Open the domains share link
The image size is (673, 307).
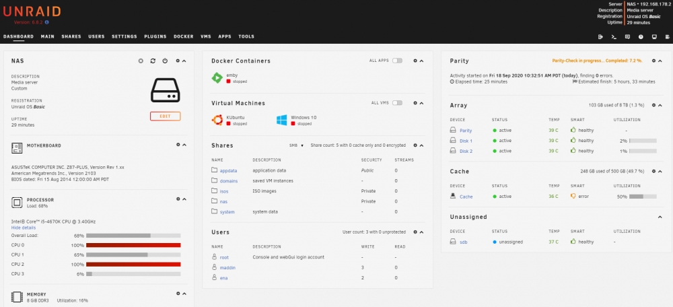(x=229, y=180)
